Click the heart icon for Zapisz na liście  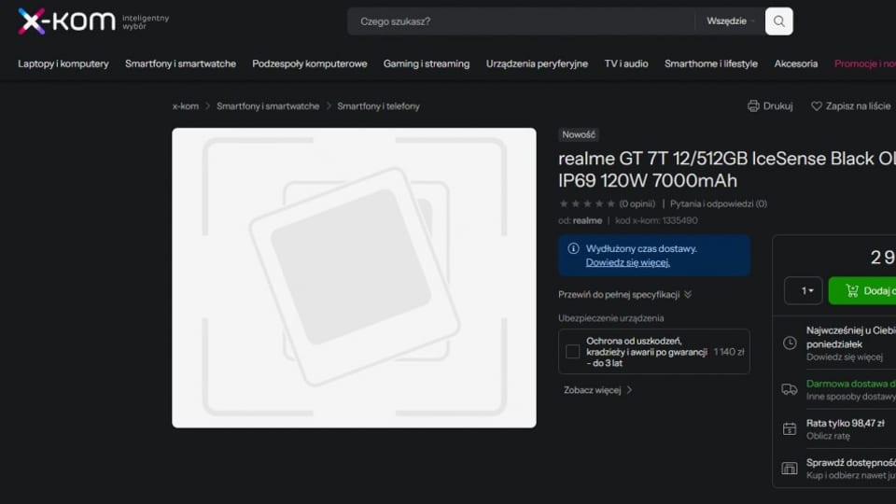coord(817,105)
